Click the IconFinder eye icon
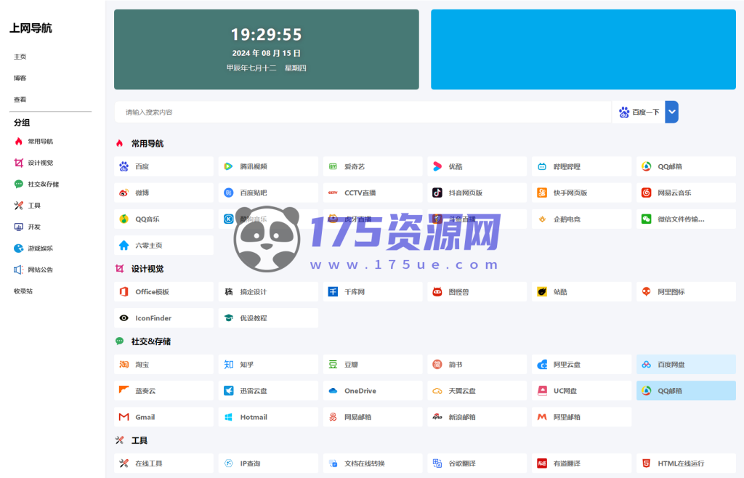 pos(124,317)
